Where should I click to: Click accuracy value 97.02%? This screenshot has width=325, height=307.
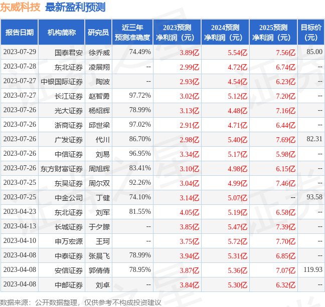pyautogui.click(x=140, y=125)
